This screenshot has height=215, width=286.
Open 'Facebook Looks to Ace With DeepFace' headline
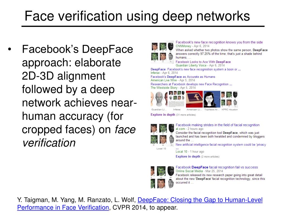[203, 62]
